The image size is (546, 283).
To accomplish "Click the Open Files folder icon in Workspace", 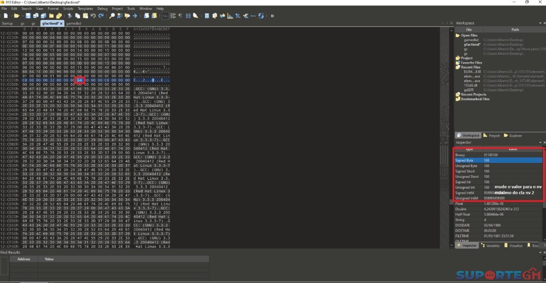I will click(458, 35).
